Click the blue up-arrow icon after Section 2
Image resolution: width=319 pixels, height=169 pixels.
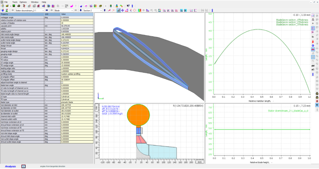point(104,10)
